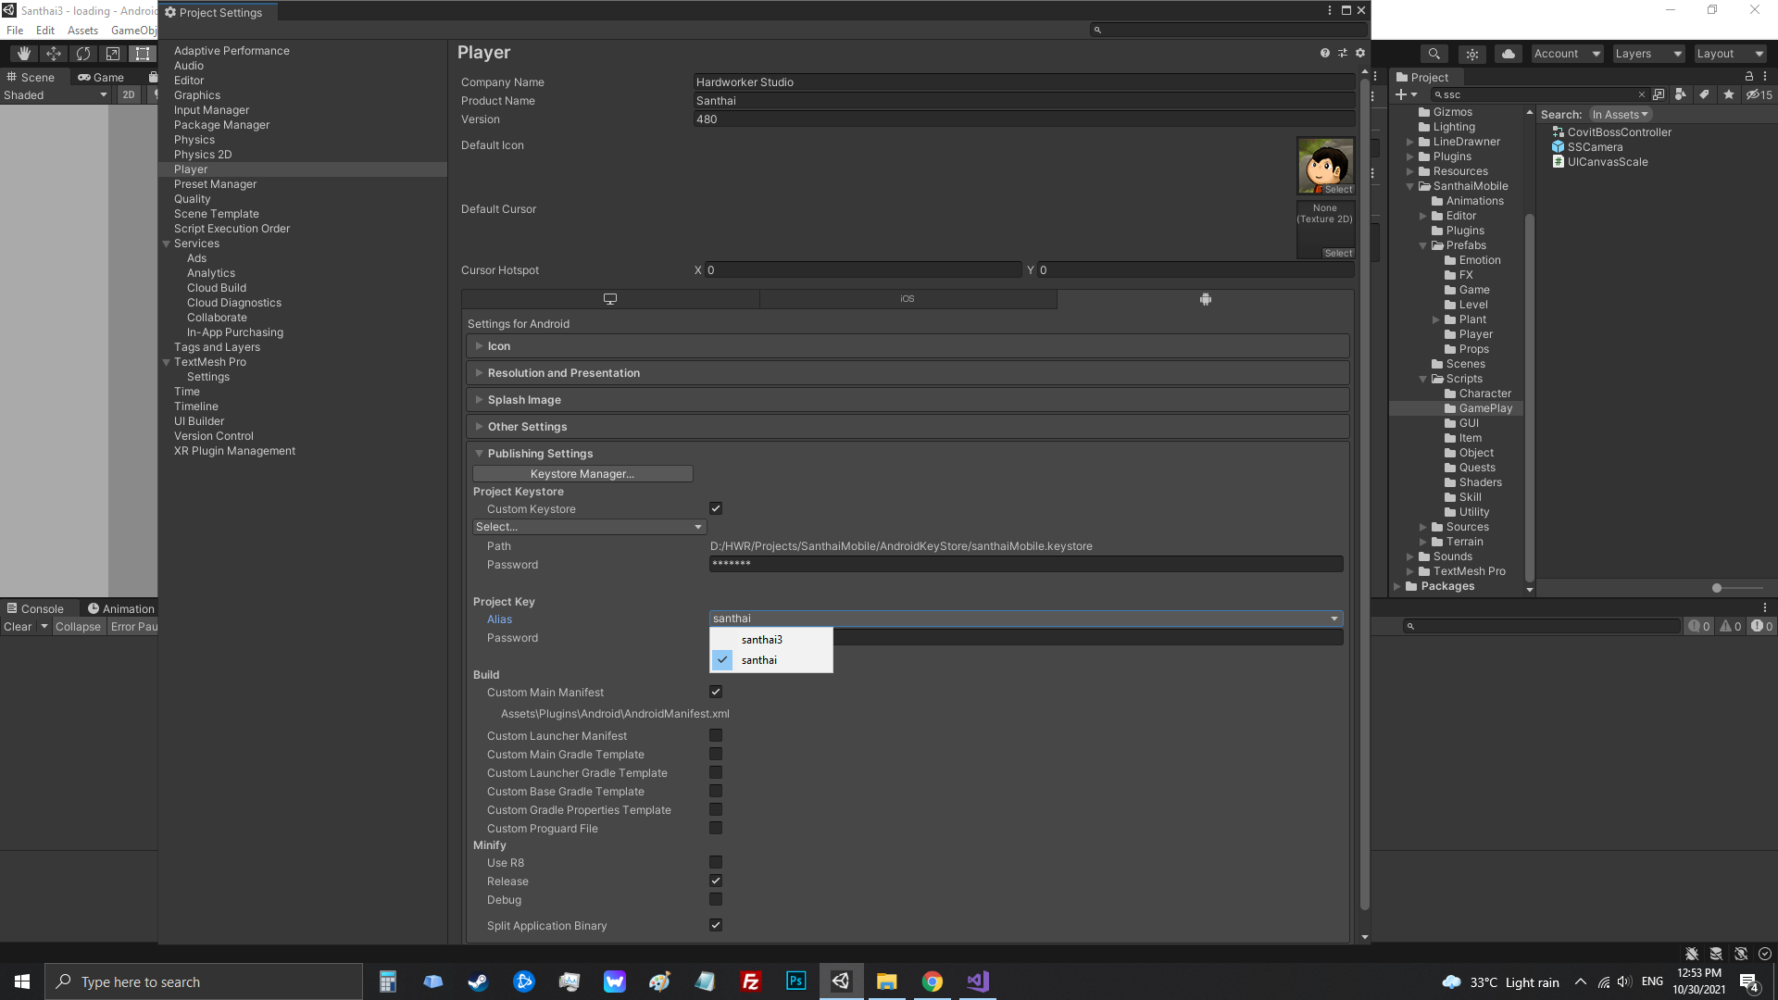
Task: Enable Custom Launcher Manifest checkbox
Action: tap(716, 736)
